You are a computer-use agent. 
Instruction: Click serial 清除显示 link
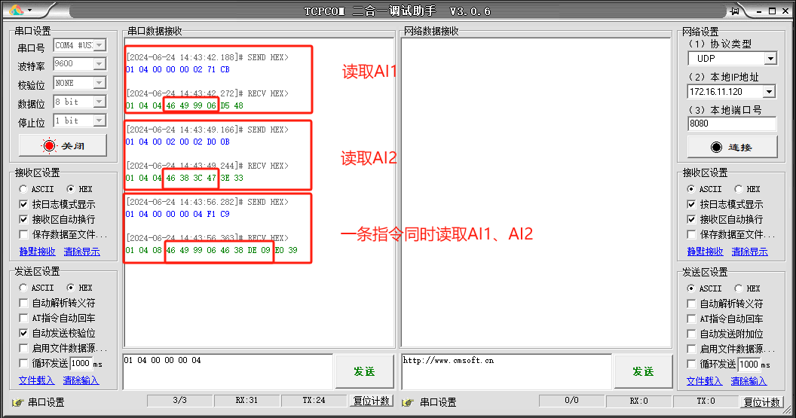click(81, 252)
